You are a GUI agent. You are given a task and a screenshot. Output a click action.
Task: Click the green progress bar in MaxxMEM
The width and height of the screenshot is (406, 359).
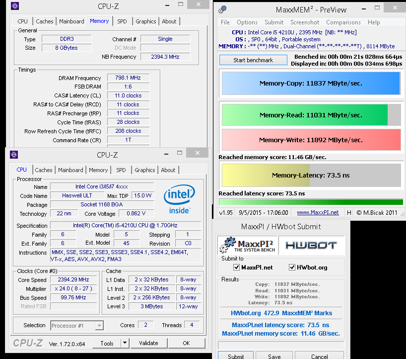(311, 202)
